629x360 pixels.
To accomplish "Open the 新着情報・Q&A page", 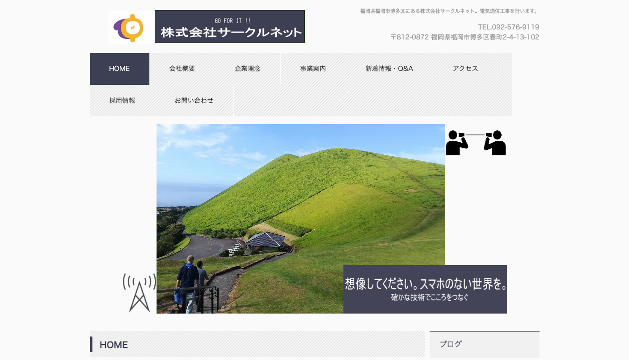I will 389,69.
